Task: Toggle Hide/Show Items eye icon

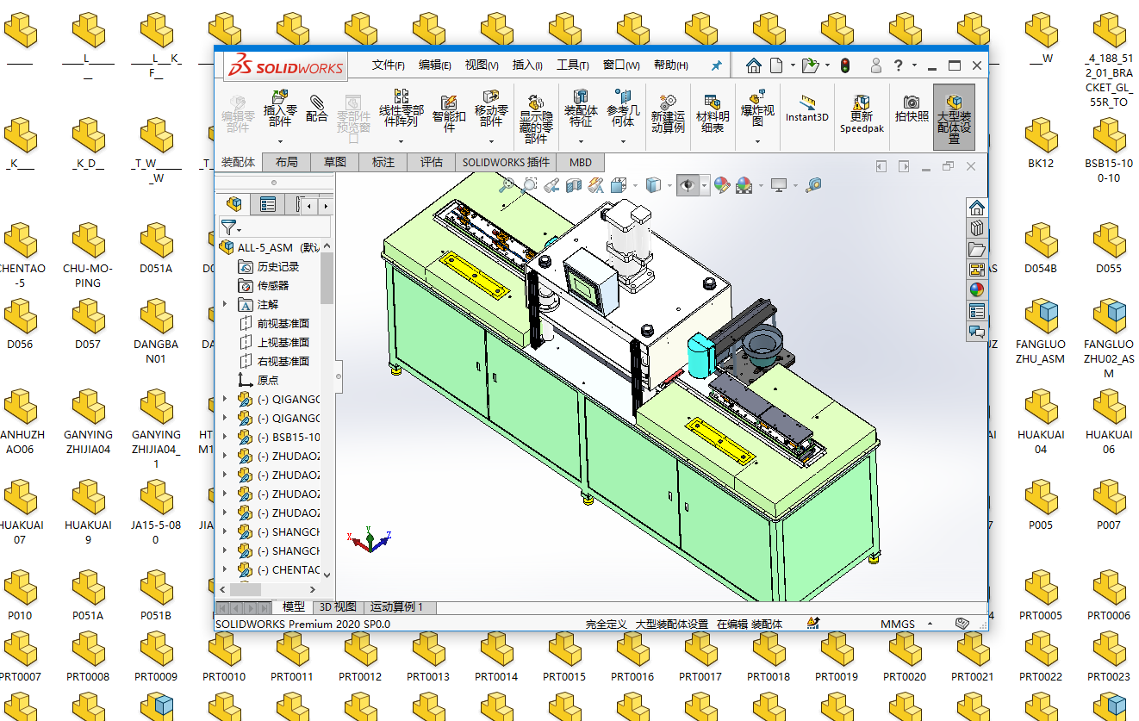Action: pyautogui.click(x=688, y=184)
